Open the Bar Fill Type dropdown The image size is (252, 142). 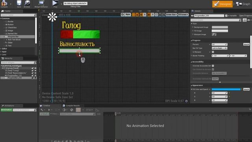click(x=219, y=48)
